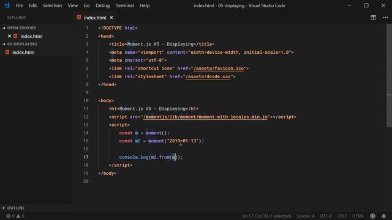
Task: Click the warning count icon in status bar
Action: (x=18, y=216)
